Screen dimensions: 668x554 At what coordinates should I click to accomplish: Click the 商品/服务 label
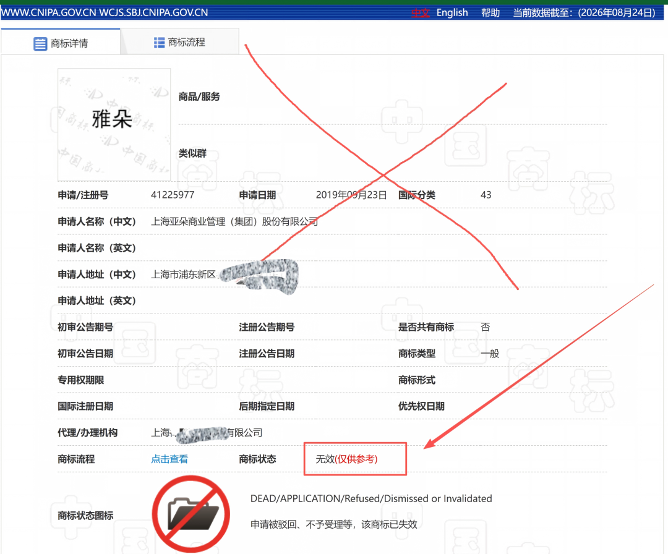[x=199, y=96]
